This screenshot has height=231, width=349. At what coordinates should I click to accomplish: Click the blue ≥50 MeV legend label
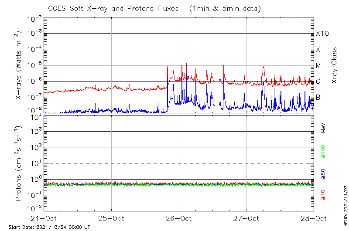click(324, 174)
